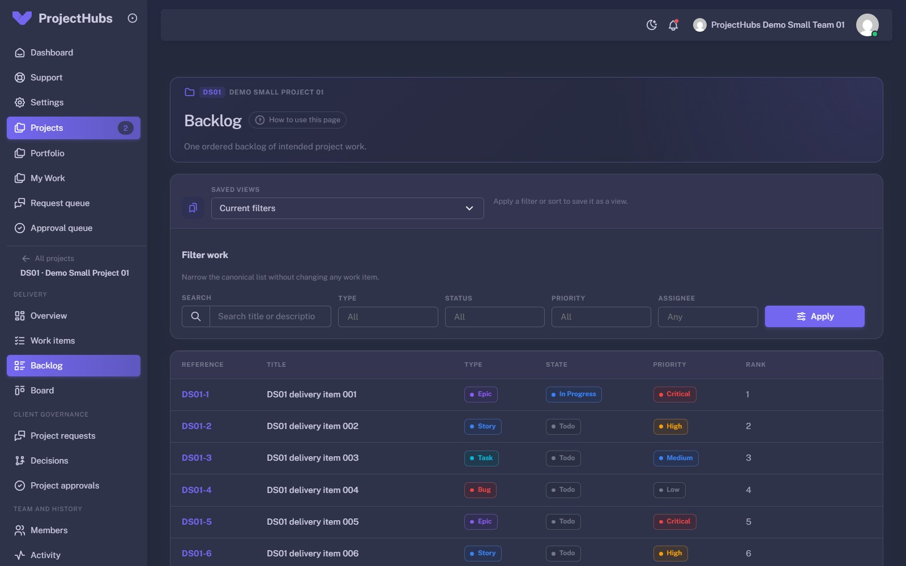Click the Decisions branch icon

point(20,461)
